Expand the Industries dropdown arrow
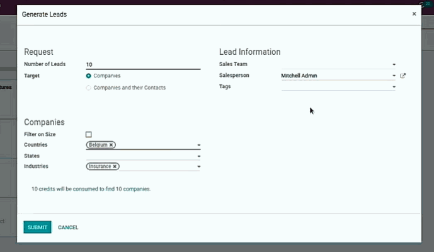The width and height of the screenshot is (434, 252). click(198, 168)
